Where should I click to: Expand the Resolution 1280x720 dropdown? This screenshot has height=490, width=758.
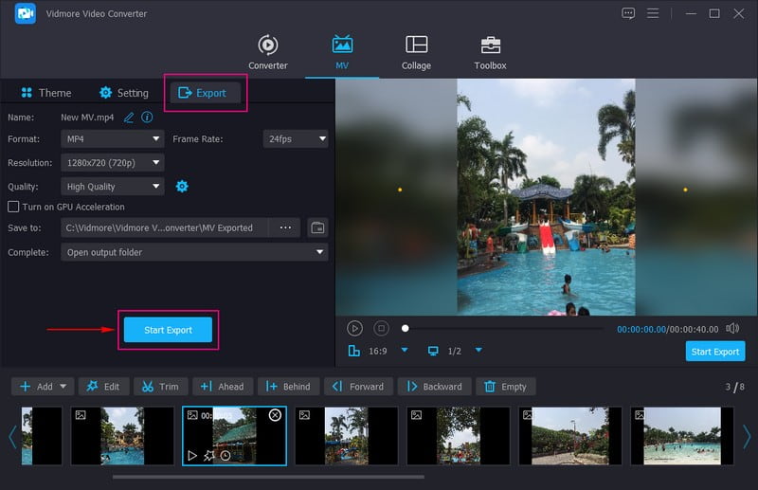(x=113, y=163)
